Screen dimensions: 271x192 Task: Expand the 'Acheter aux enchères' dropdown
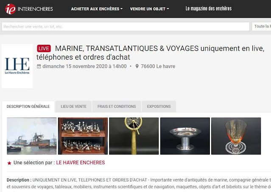97,9
